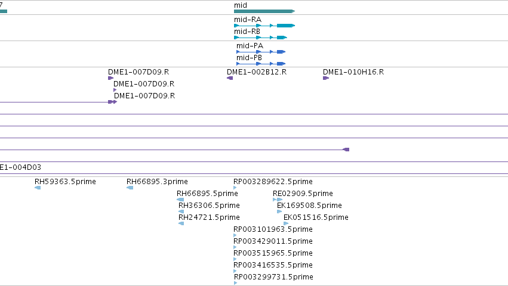
Task: Open the RH36306.5prime feature label
Action: (210, 206)
